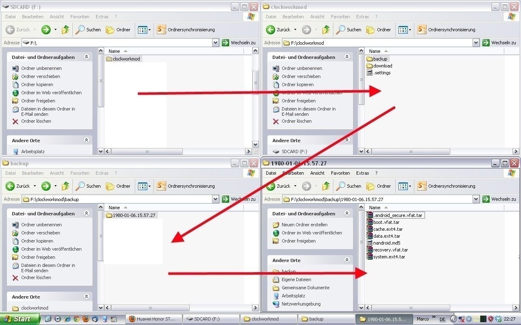This screenshot has height=325, width=521.
Task: Open the Firefox icon in quick launch
Action: (86, 319)
